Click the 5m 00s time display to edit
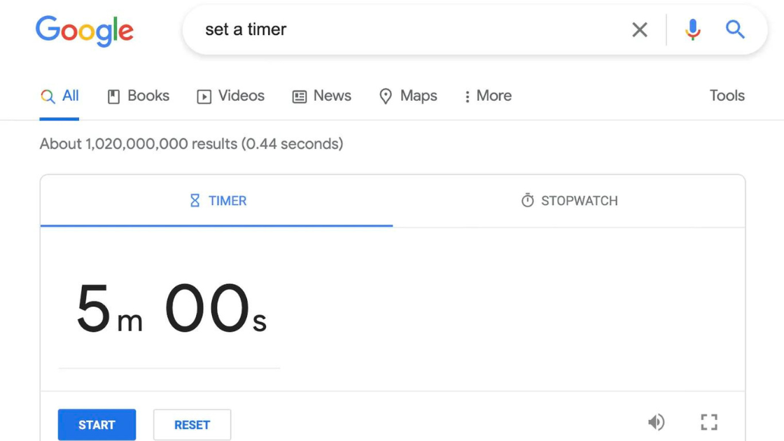The width and height of the screenshot is (784, 441). 171,309
